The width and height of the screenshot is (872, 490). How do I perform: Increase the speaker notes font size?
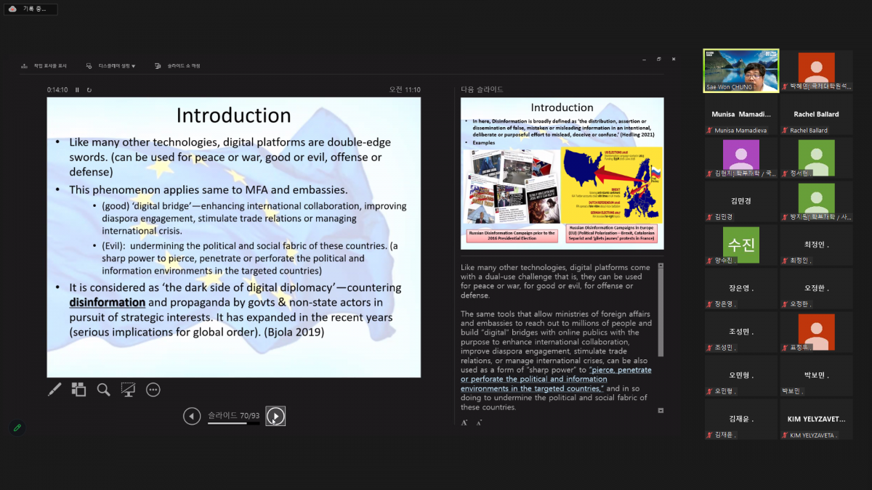tap(464, 422)
